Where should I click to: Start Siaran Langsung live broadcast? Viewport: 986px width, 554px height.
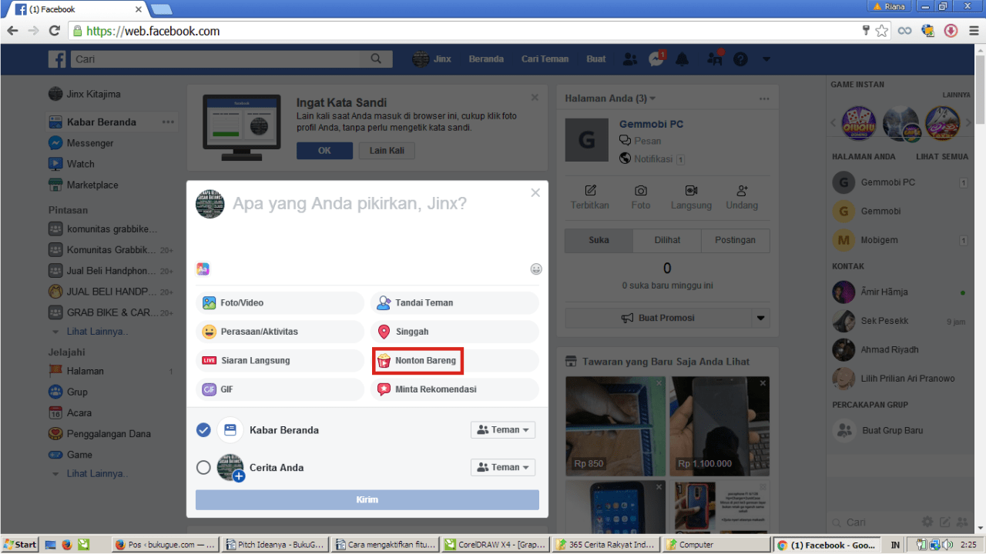click(x=280, y=360)
